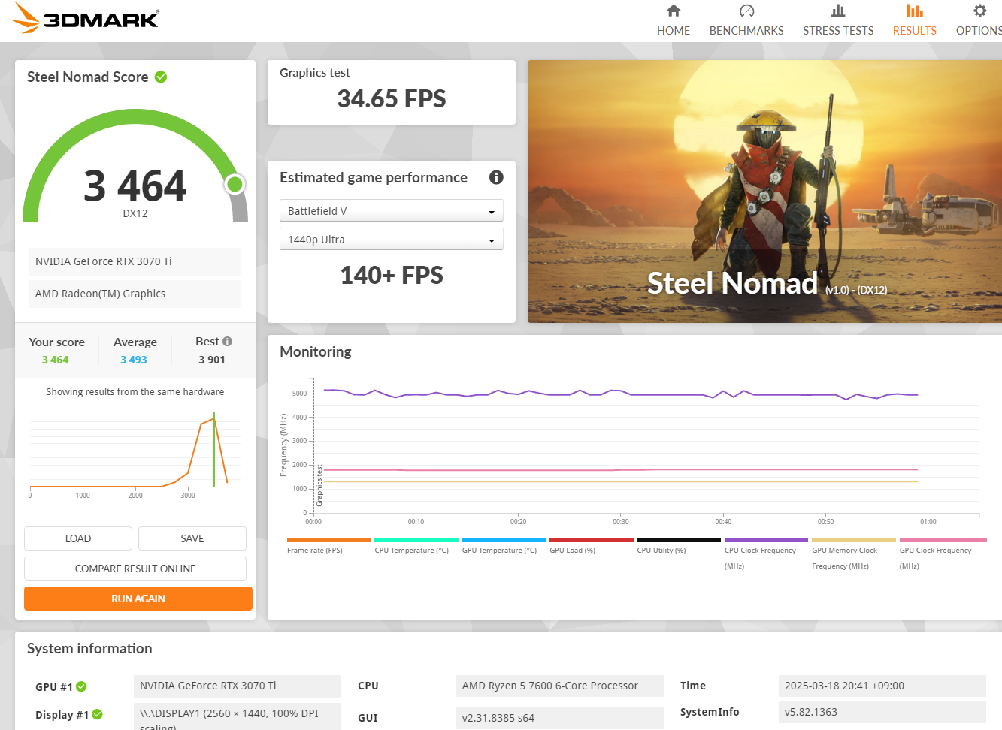Click the System information heading
This screenshot has width=1002, height=730.
(x=89, y=648)
